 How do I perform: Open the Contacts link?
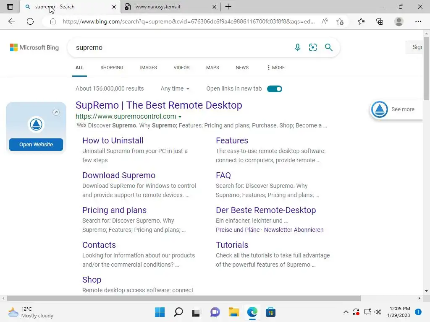(x=99, y=245)
